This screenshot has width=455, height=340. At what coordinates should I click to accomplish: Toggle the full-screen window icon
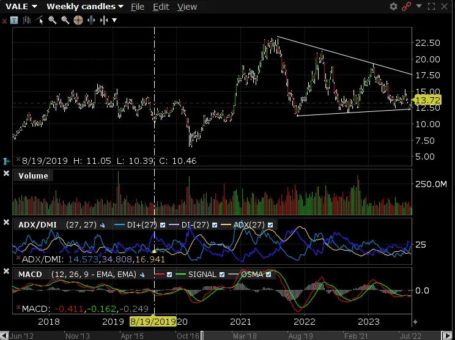pyautogui.click(x=431, y=6)
